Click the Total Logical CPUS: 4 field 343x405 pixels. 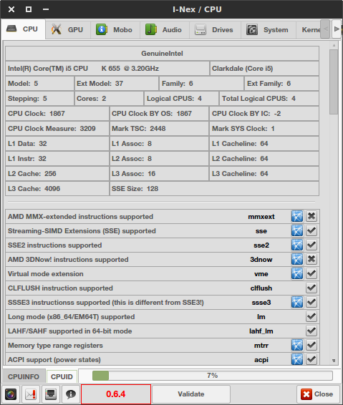pos(269,99)
